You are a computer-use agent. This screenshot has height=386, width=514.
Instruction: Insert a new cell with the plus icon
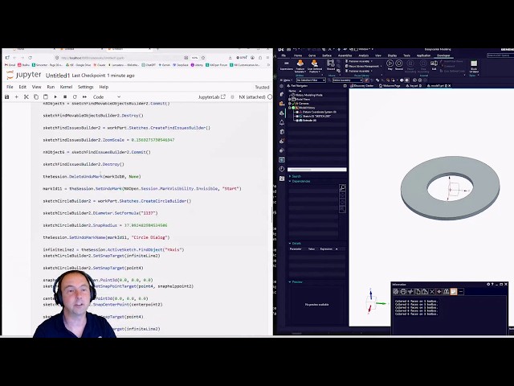[x=16, y=96]
